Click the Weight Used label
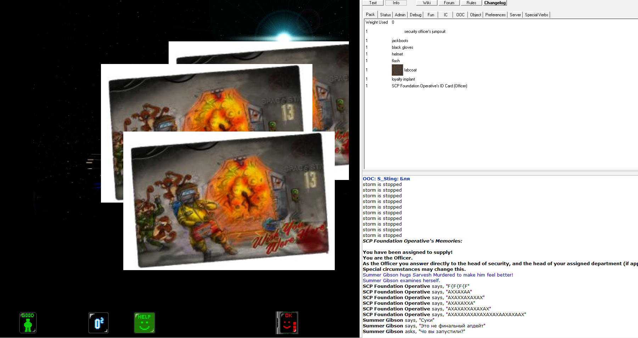Screen dimensions: 638x338 click(377, 22)
